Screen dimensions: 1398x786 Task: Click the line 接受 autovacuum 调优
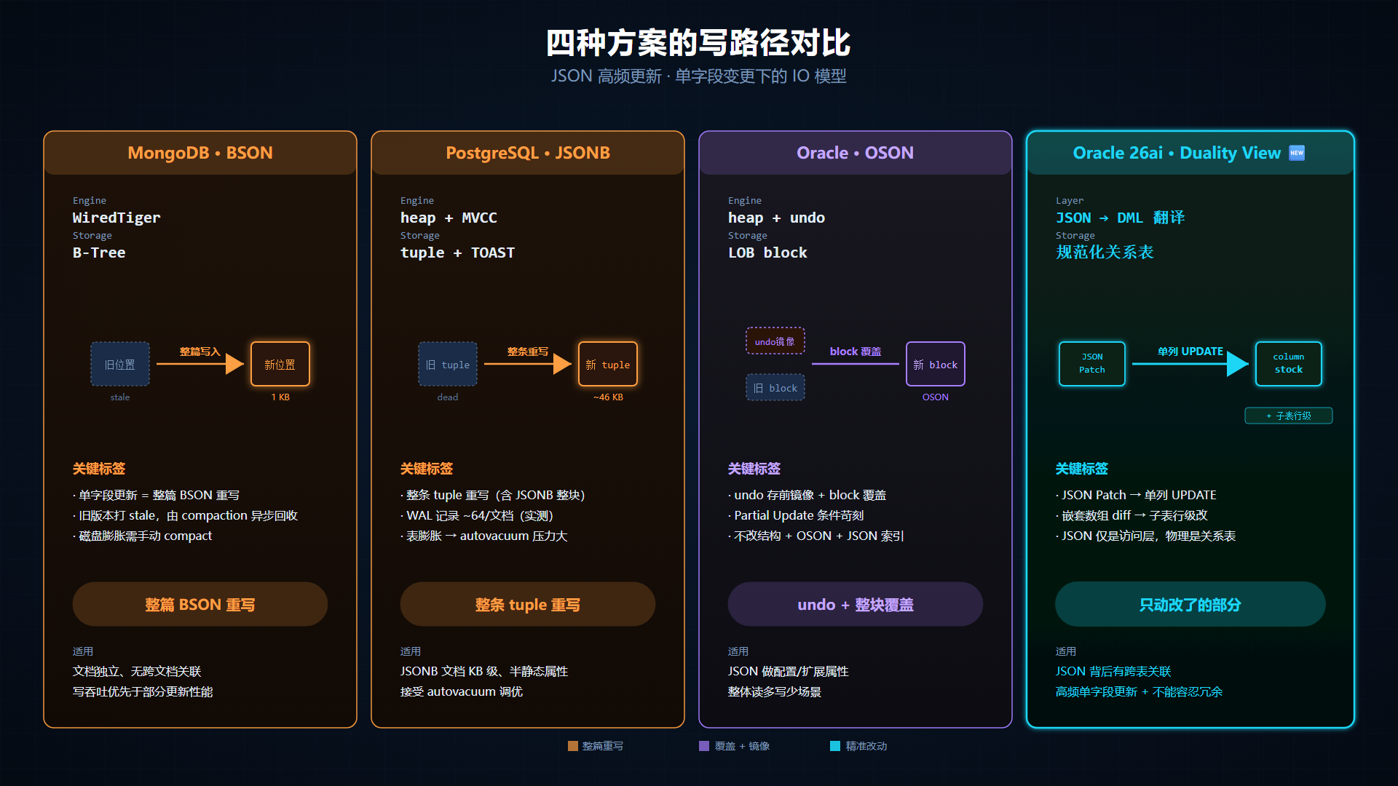point(462,692)
